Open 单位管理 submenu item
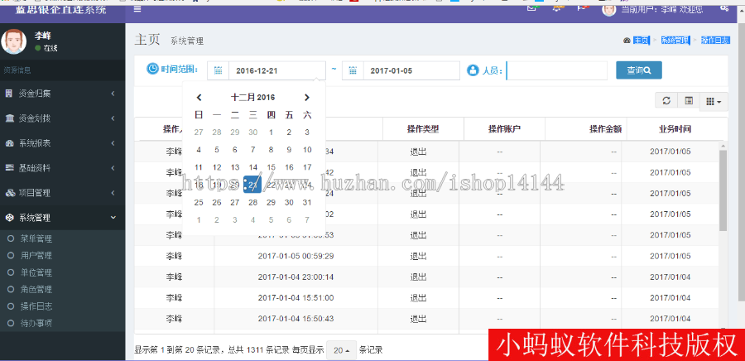Image resolution: width=745 pixels, height=361 pixels. 36,272
